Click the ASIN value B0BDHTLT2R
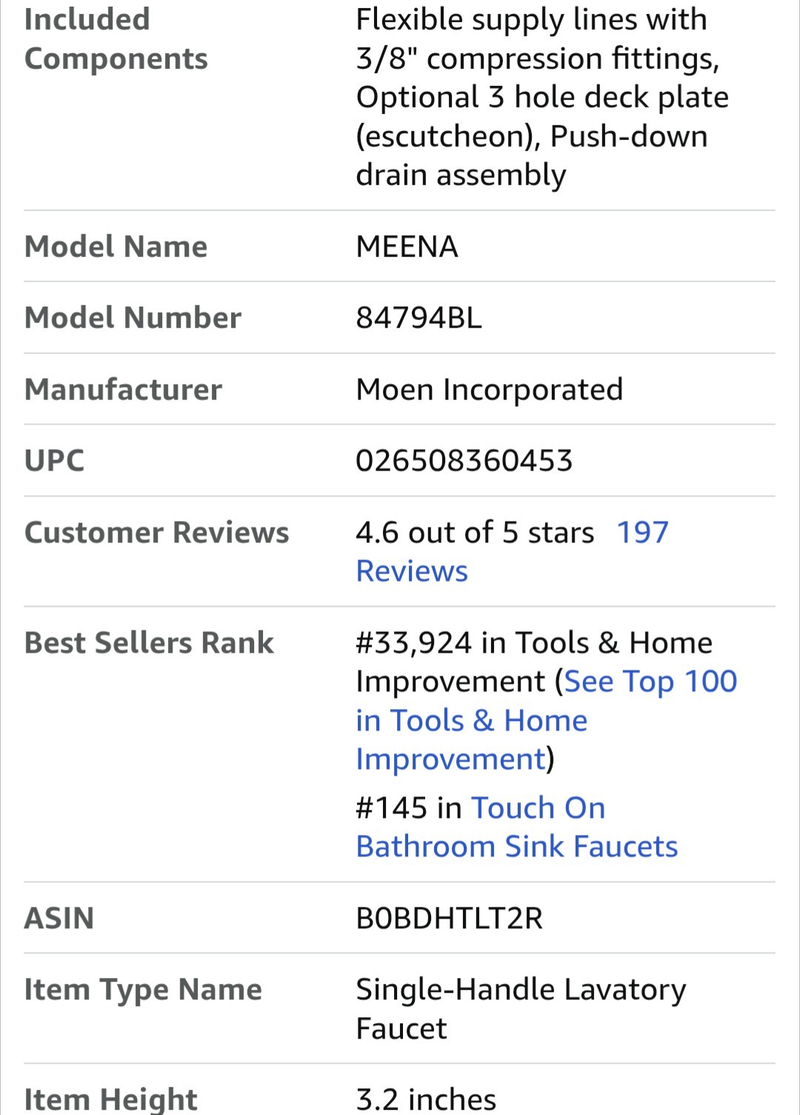800x1115 pixels. coord(449,919)
